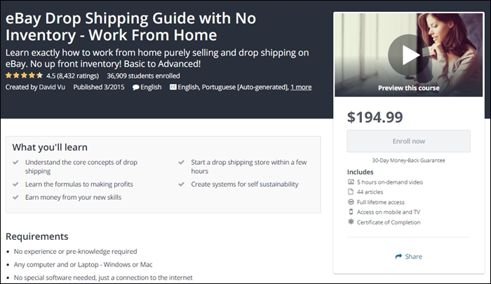Click the articles document icon
The height and width of the screenshot is (284, 491).
(351, 192)
